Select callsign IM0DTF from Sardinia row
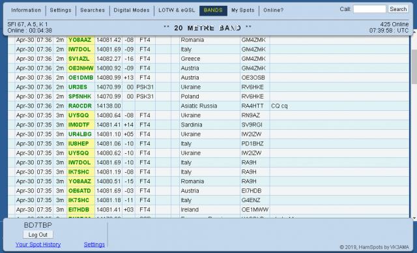Image resolution: width=417 pixels, height=253 pixels. pyautogui.click(x=79, y=125)
